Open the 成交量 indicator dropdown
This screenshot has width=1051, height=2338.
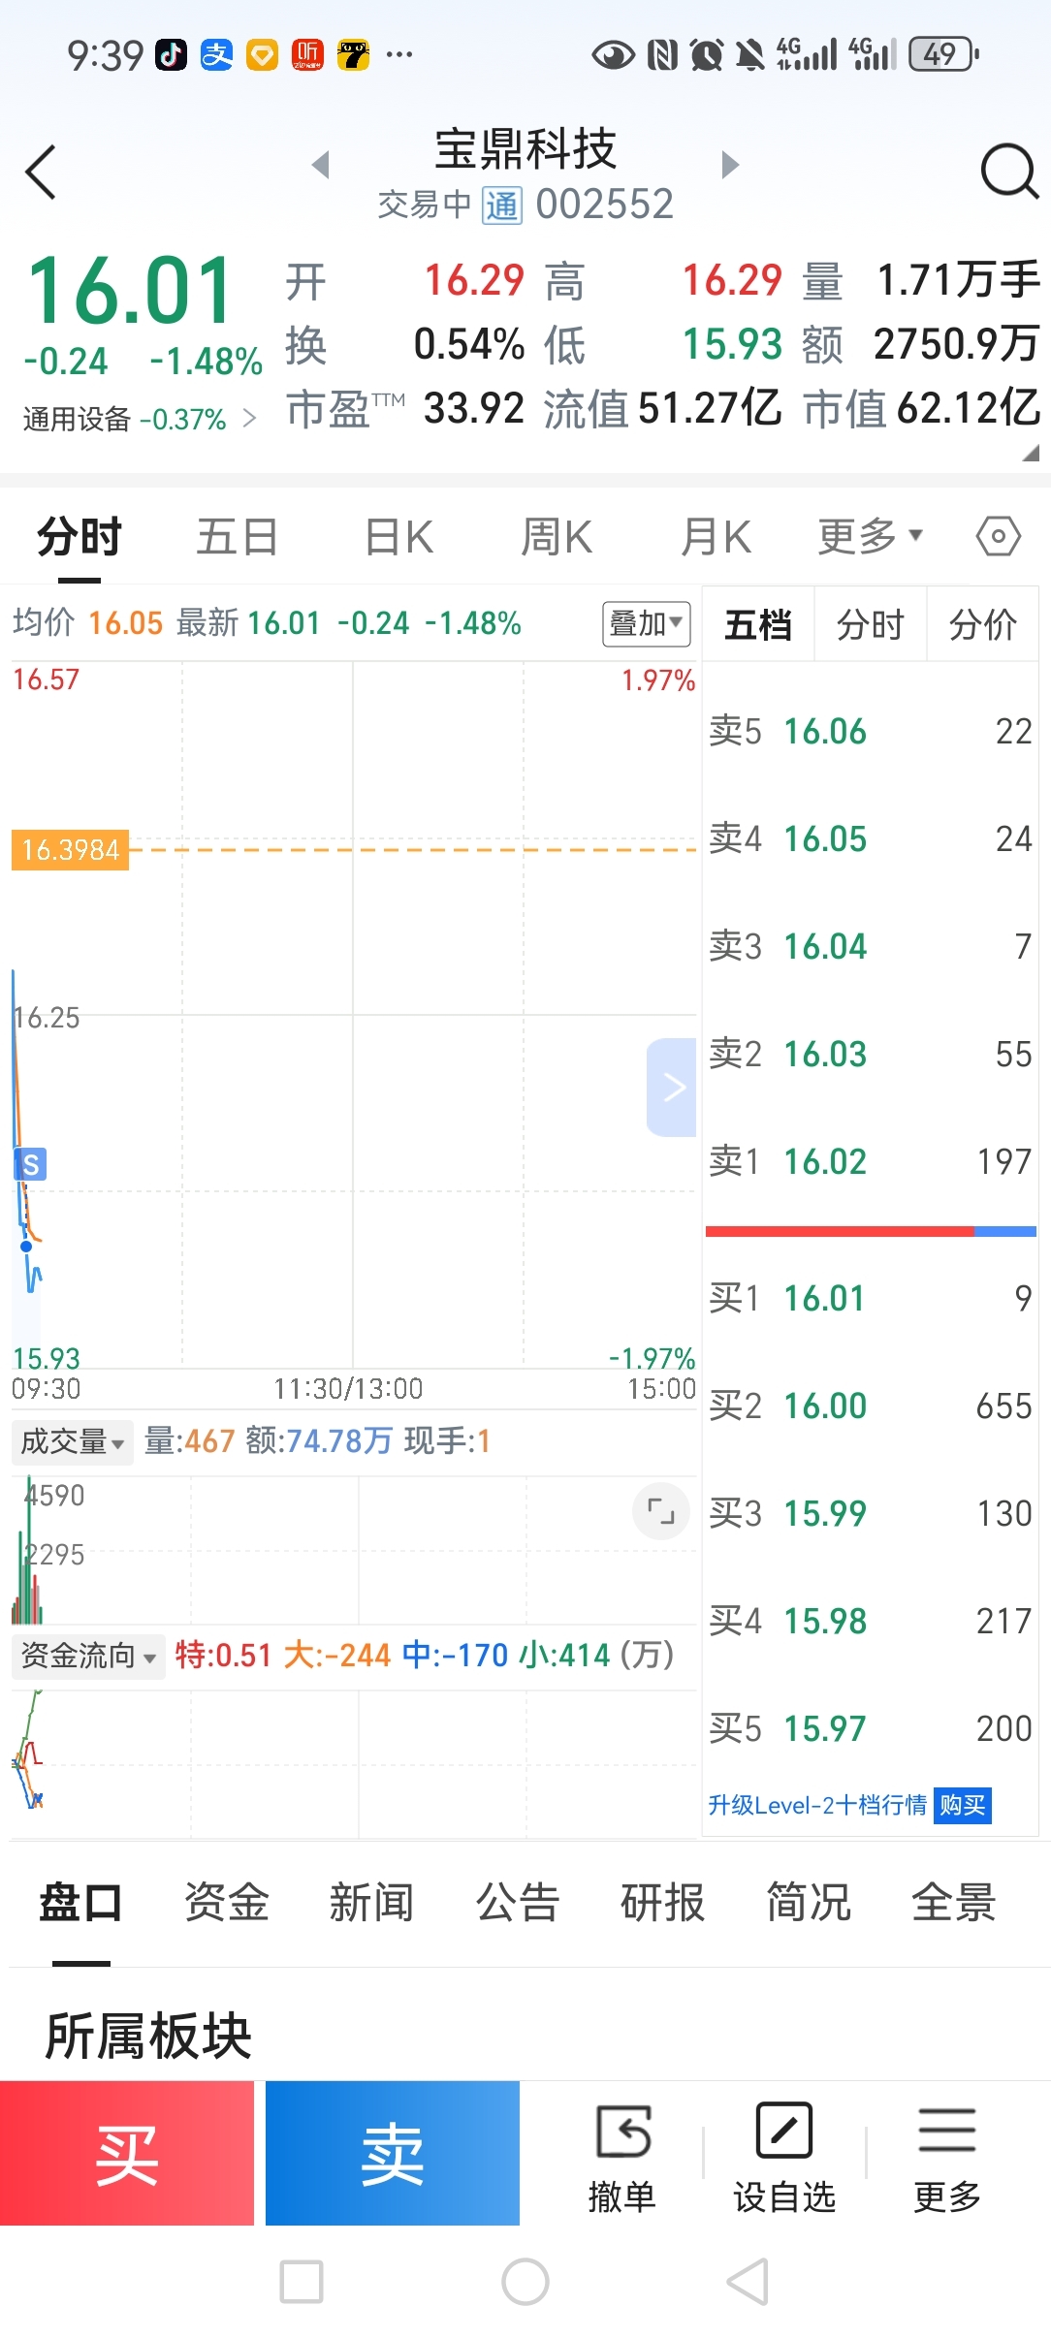(73, 1441)
